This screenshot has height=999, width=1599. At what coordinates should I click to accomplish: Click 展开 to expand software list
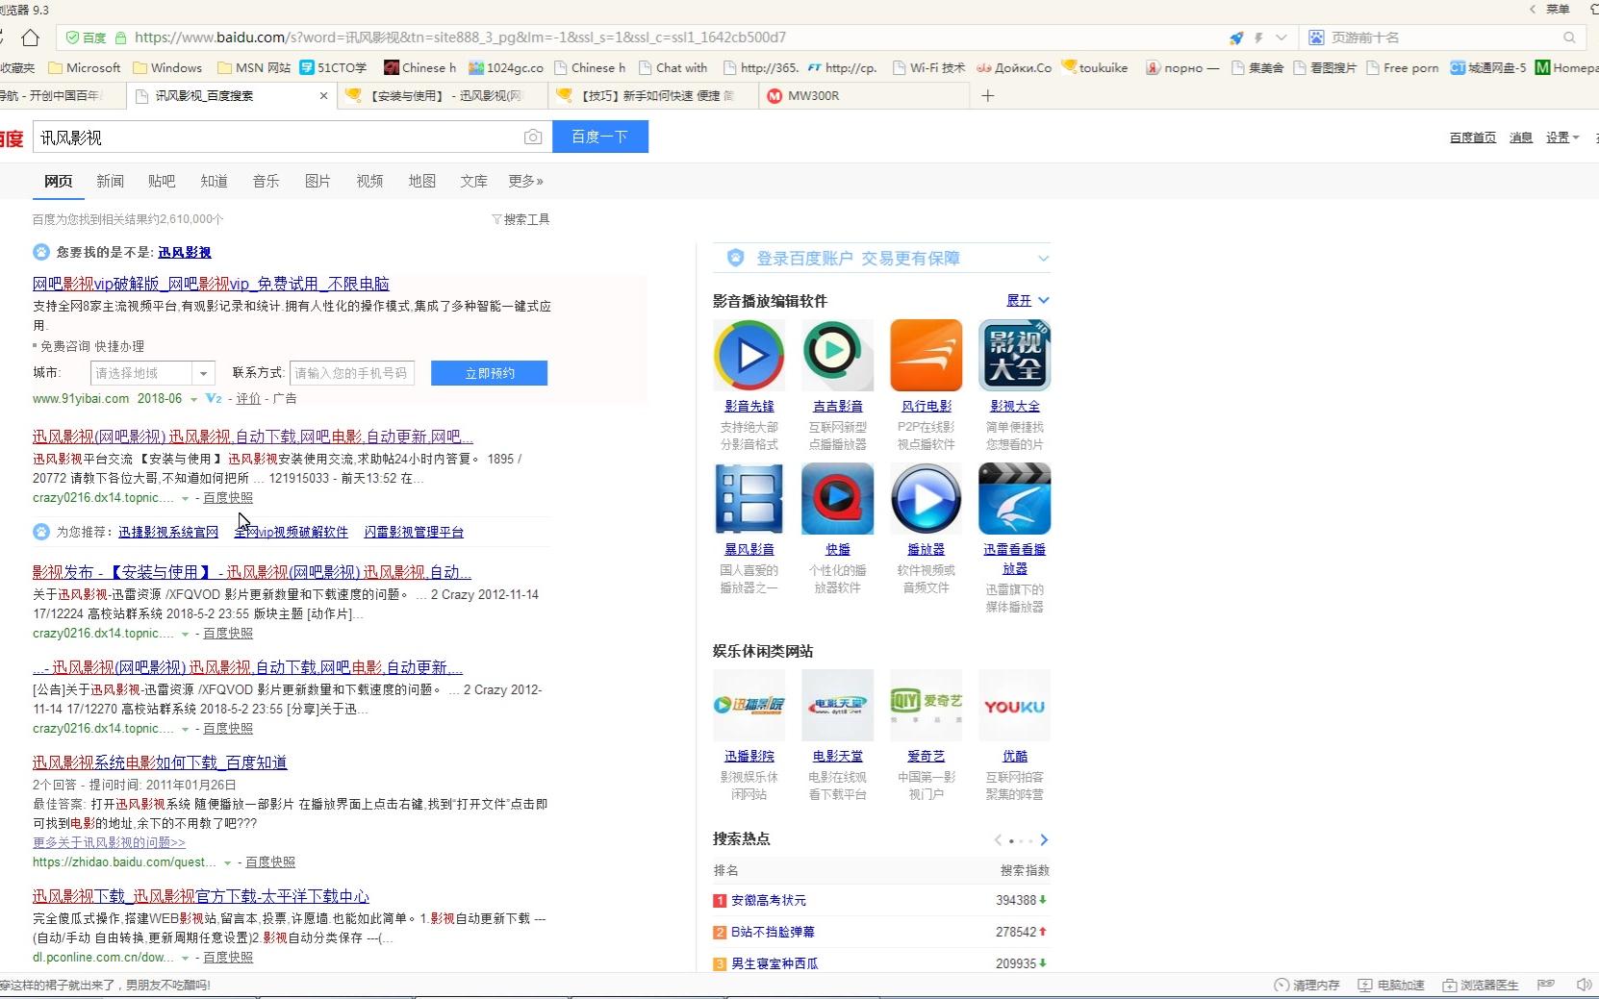point(1028,301)
